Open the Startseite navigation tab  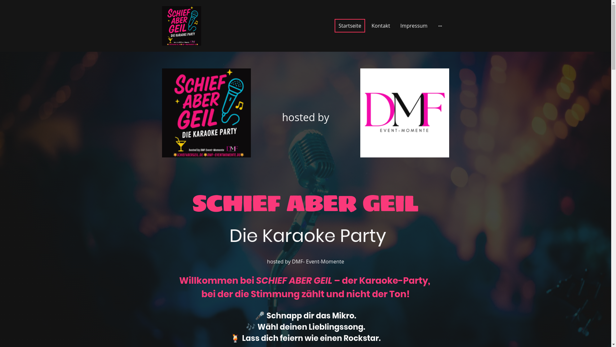pyautogui.click(x=350, y=26)
